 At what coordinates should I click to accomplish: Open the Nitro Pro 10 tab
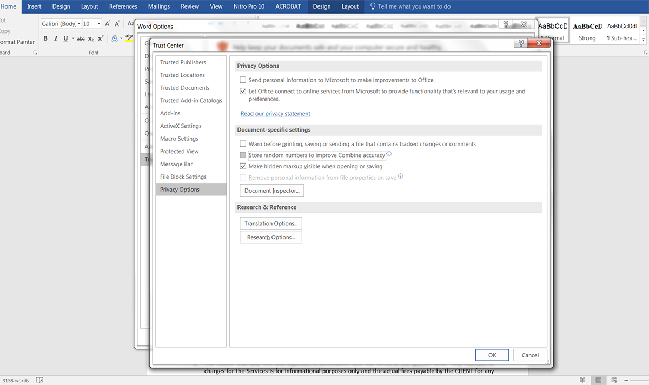click(249, 6)
